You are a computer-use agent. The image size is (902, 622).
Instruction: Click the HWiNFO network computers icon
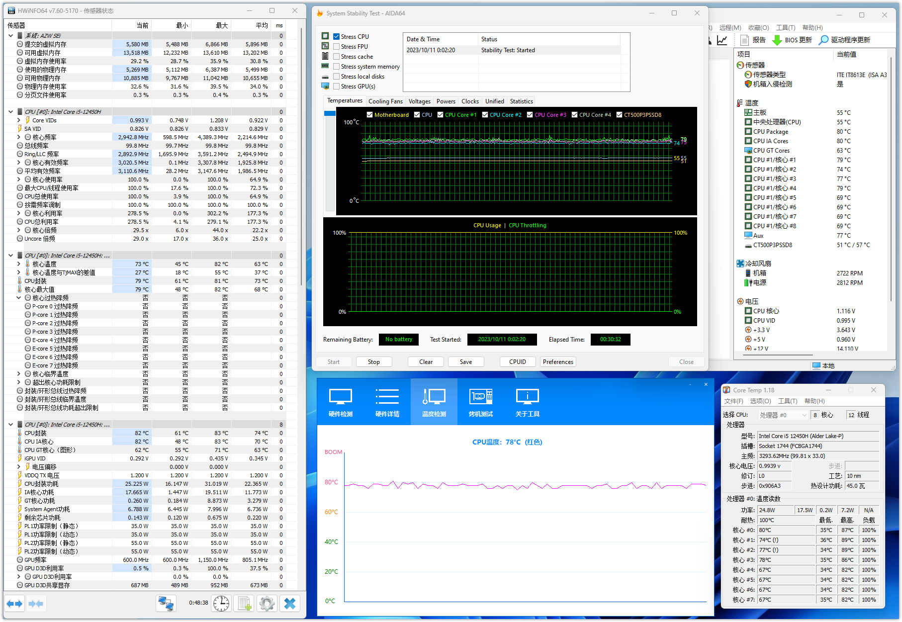[x=166, y=604]
